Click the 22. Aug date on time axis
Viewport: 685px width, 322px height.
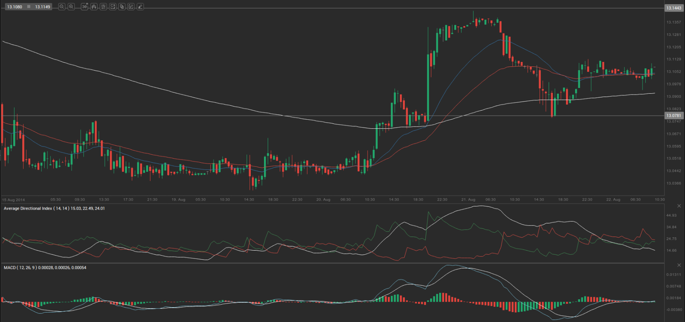pyautogui.click(x=613, y=200)
